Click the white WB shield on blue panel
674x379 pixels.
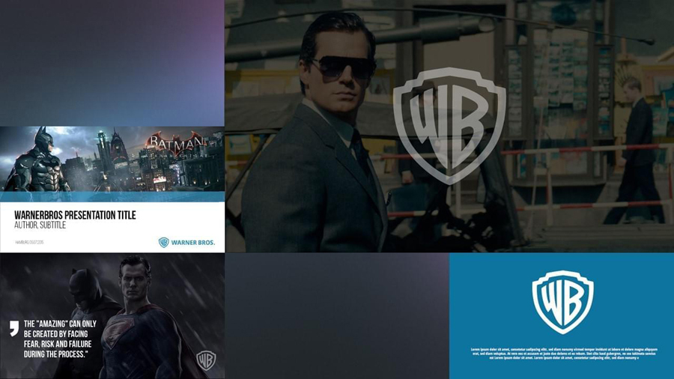[x=562, y=302]
